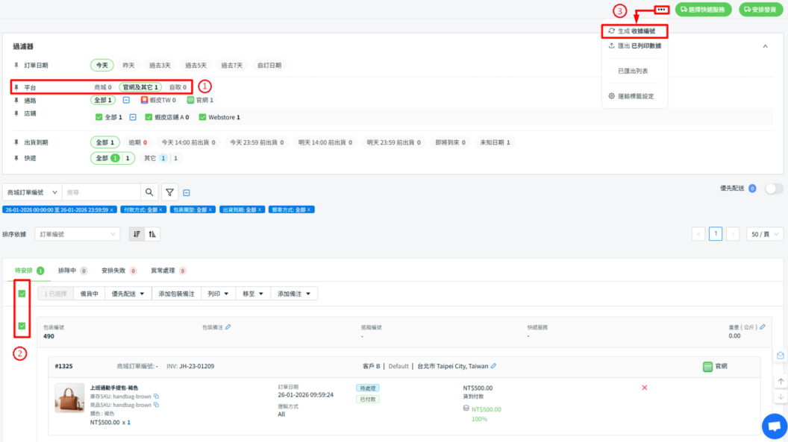Uncheck the Webstore store checkbox
The height and width of the screenshot is (442, 788).
(x=203, y=117)
